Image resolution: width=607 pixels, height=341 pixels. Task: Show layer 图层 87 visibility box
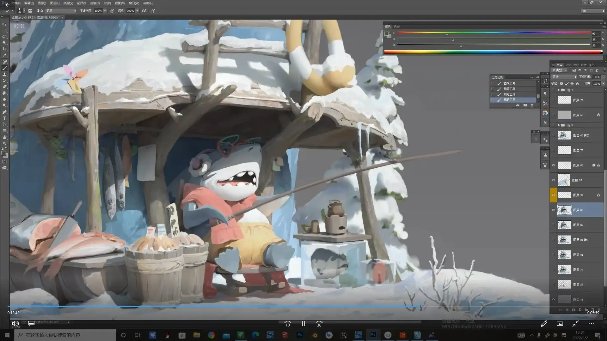coord(553,225)
